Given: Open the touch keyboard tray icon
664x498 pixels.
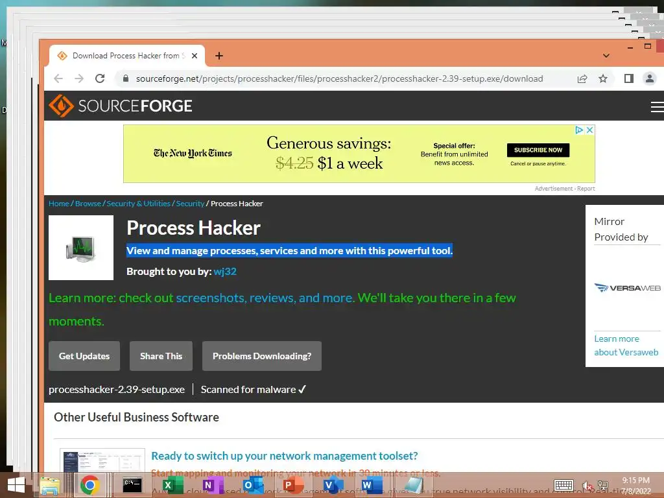Looking at the screenshot, I should tap(563, 485).
